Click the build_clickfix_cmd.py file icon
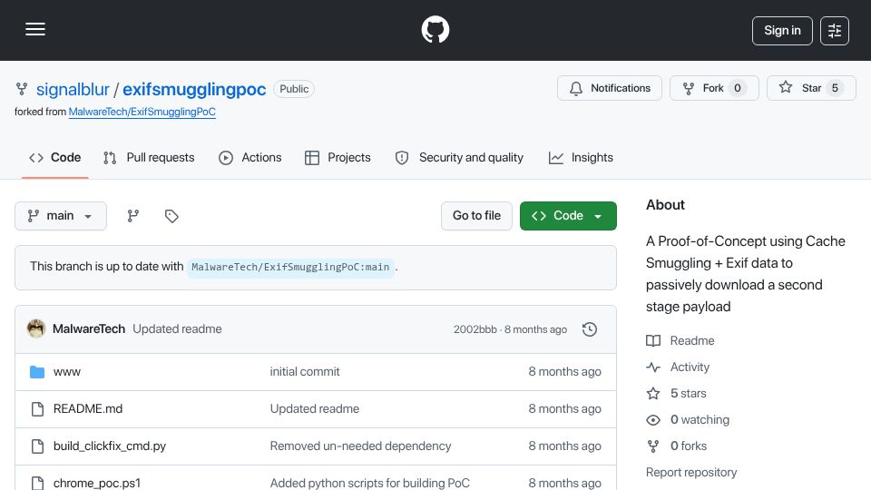 coord(37,446)
